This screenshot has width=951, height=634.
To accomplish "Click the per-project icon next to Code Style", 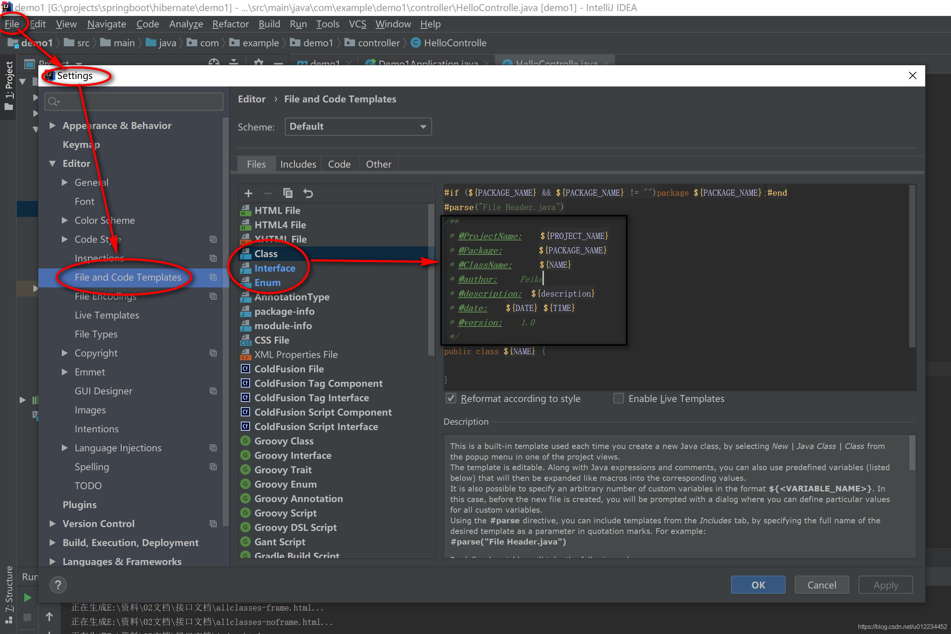I will pyautogui.click(x=213, y=239).
